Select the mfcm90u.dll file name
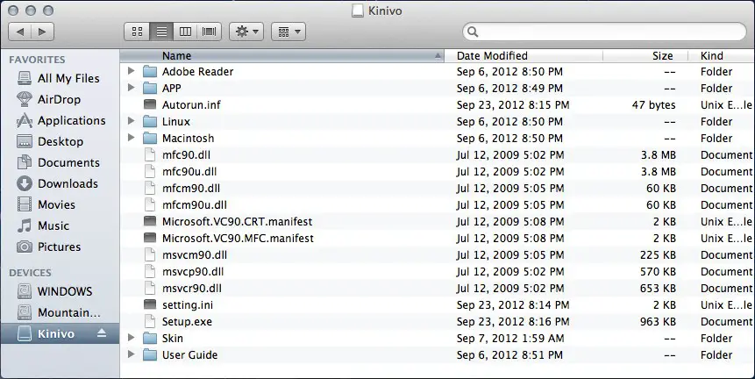 pyautogui.click(x=195, y=204)
